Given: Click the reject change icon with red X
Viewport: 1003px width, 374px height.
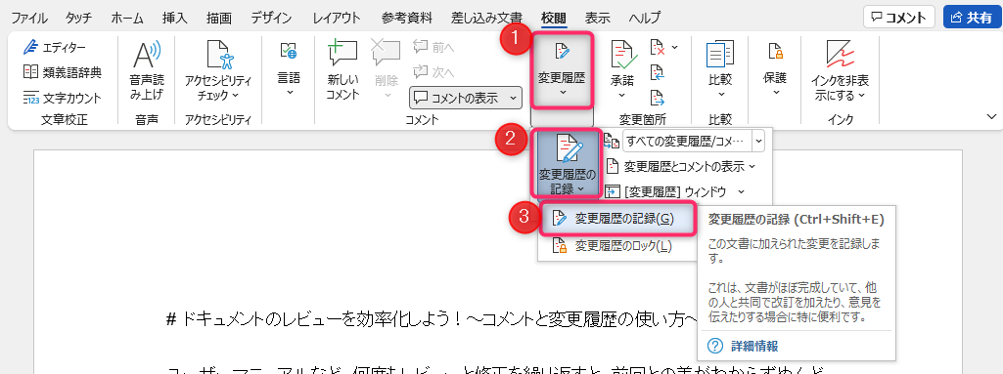Looking at the screenshot, I should (x=658, y=47).
